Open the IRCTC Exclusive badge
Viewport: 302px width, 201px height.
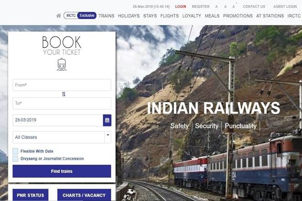(80, 16)
